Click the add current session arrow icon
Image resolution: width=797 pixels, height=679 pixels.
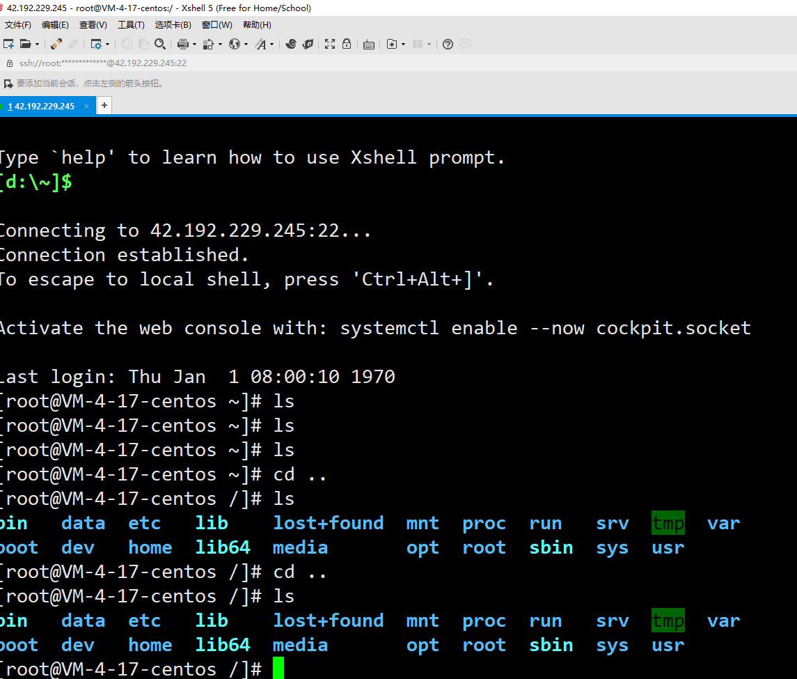tap(8, 84)
